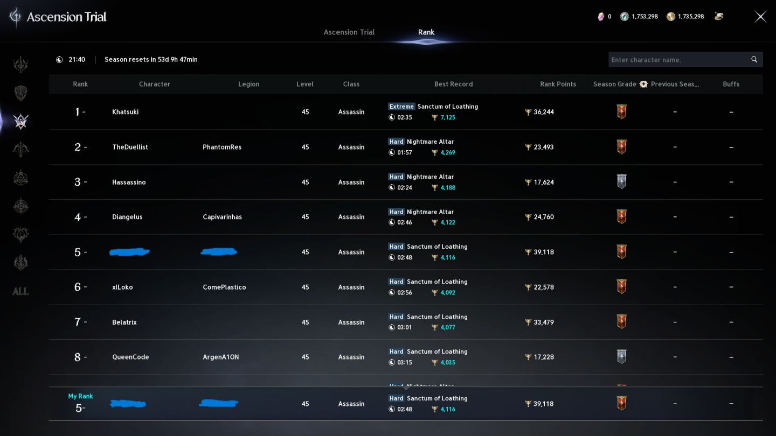Select the crossed-daggers Assassin class icon
This screenshot has width=776, height=436.
click(21, 122)
